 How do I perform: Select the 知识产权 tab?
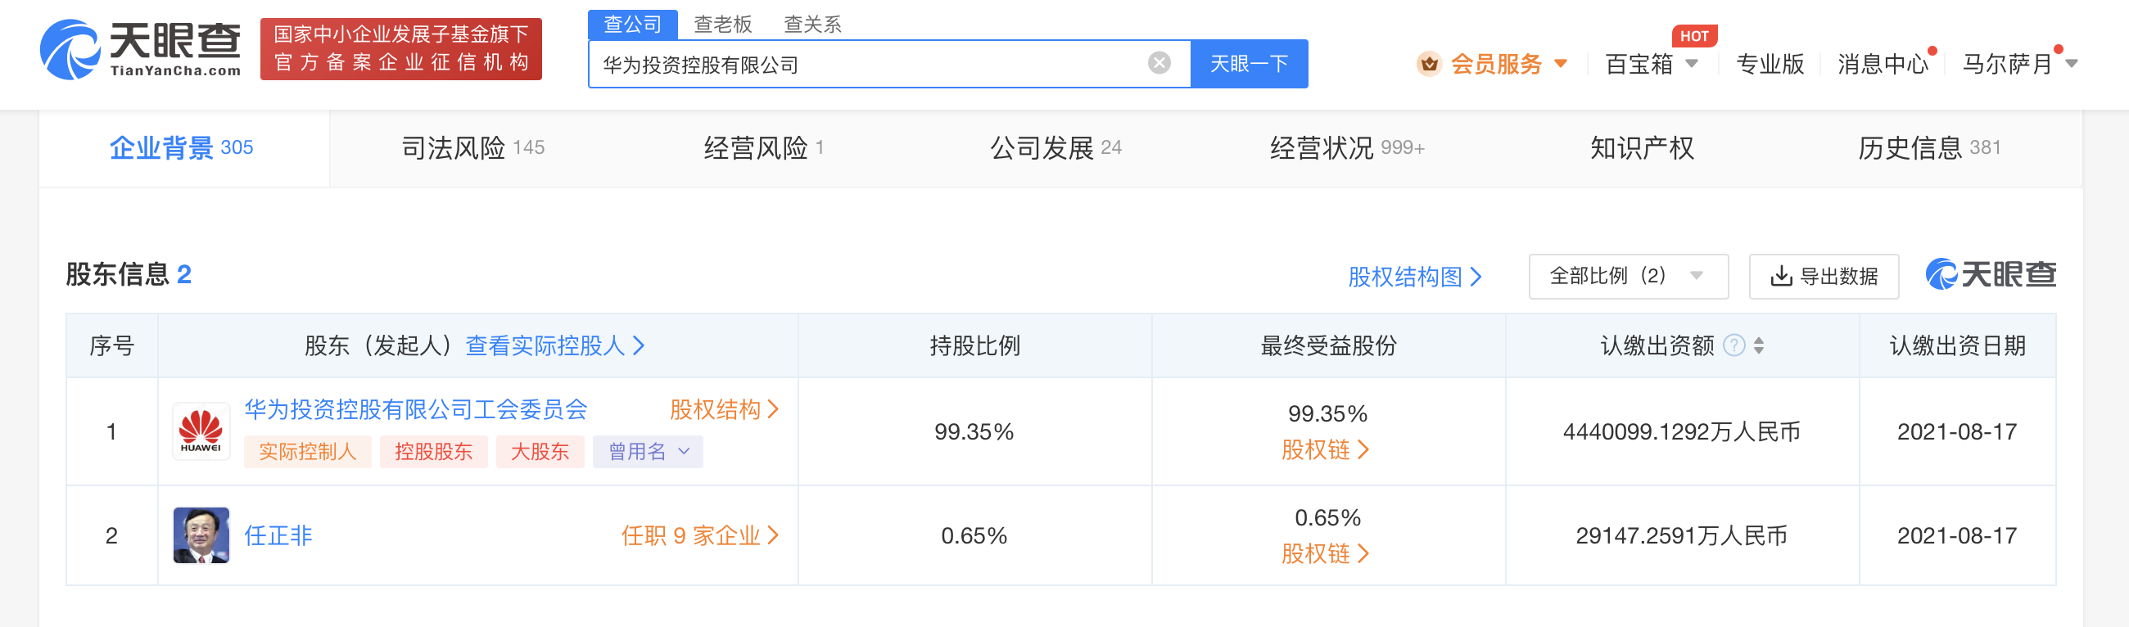click(x=1643, y=148)
